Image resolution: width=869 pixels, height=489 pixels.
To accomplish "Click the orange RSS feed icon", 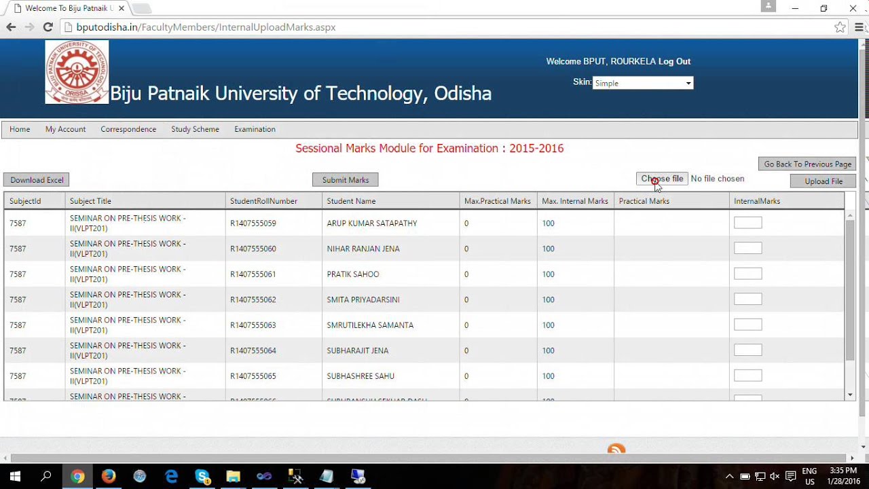I will coord(616,449).
